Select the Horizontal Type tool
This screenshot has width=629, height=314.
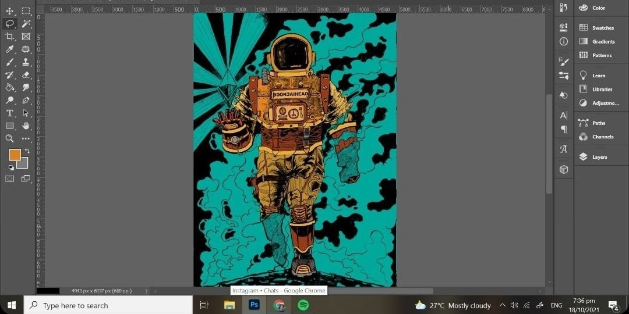tap(10, 113)
